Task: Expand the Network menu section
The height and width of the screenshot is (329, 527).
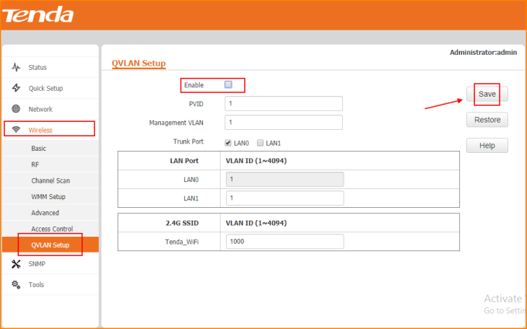Action: click(x=40, y=109)
